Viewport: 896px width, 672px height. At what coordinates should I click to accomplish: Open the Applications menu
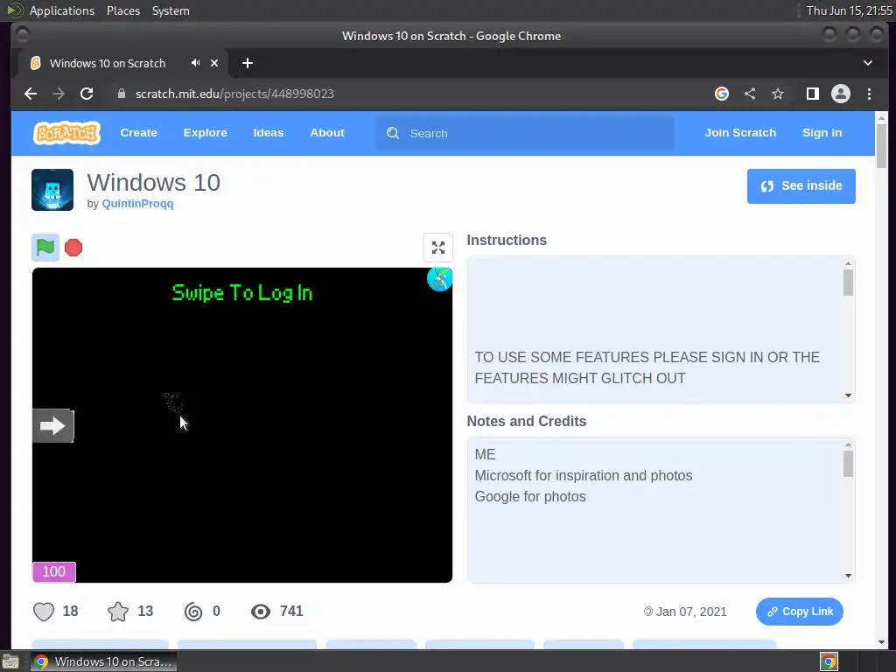(62, 10)
